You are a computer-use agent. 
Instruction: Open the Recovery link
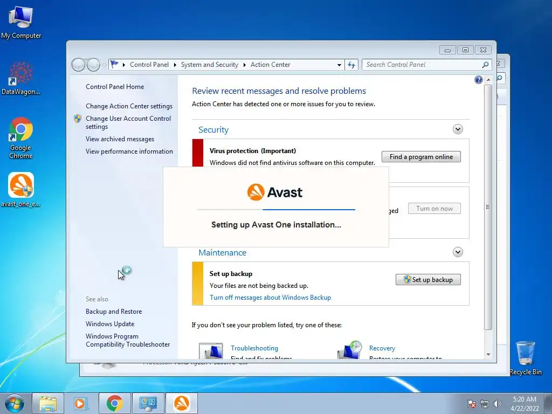tap(382, 348)
